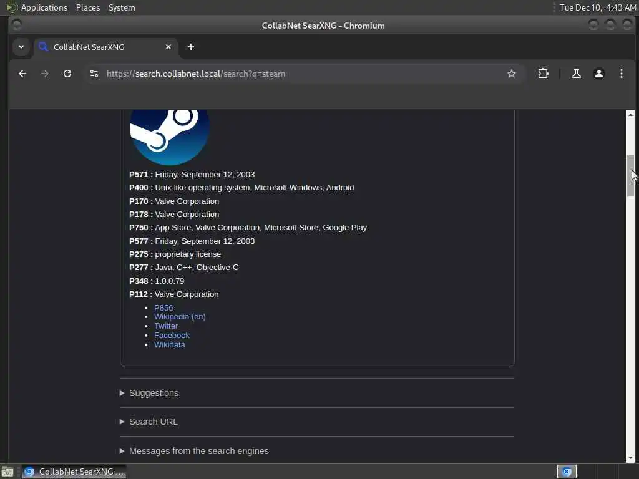Viewport: 639px width, 479px height.
Task: Open a new browser tab
Action: 191,47
